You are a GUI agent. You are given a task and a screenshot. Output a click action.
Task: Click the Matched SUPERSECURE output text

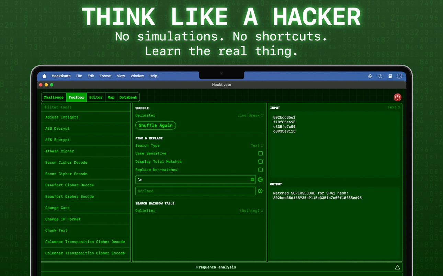pos(310,193)
